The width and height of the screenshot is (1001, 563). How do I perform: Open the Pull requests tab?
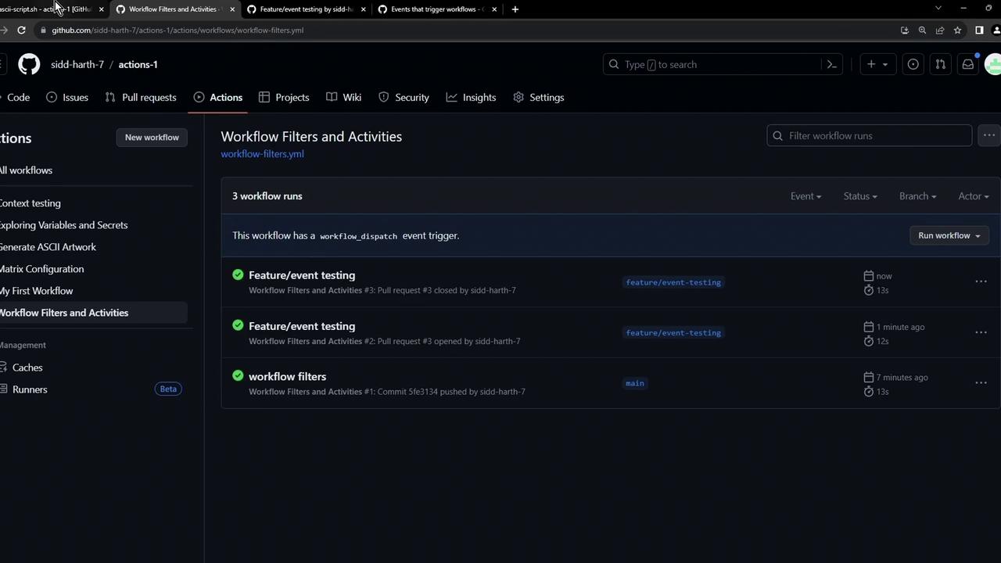pos(141,97)
